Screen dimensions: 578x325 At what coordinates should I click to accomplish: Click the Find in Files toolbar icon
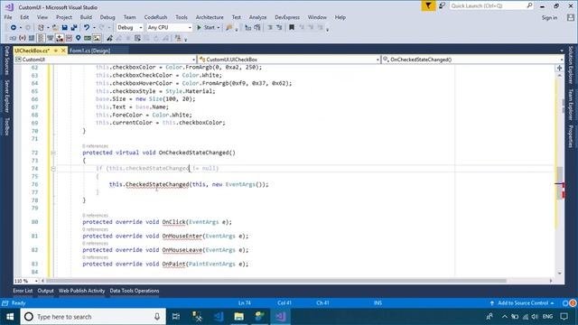click(x=228, y=28)
